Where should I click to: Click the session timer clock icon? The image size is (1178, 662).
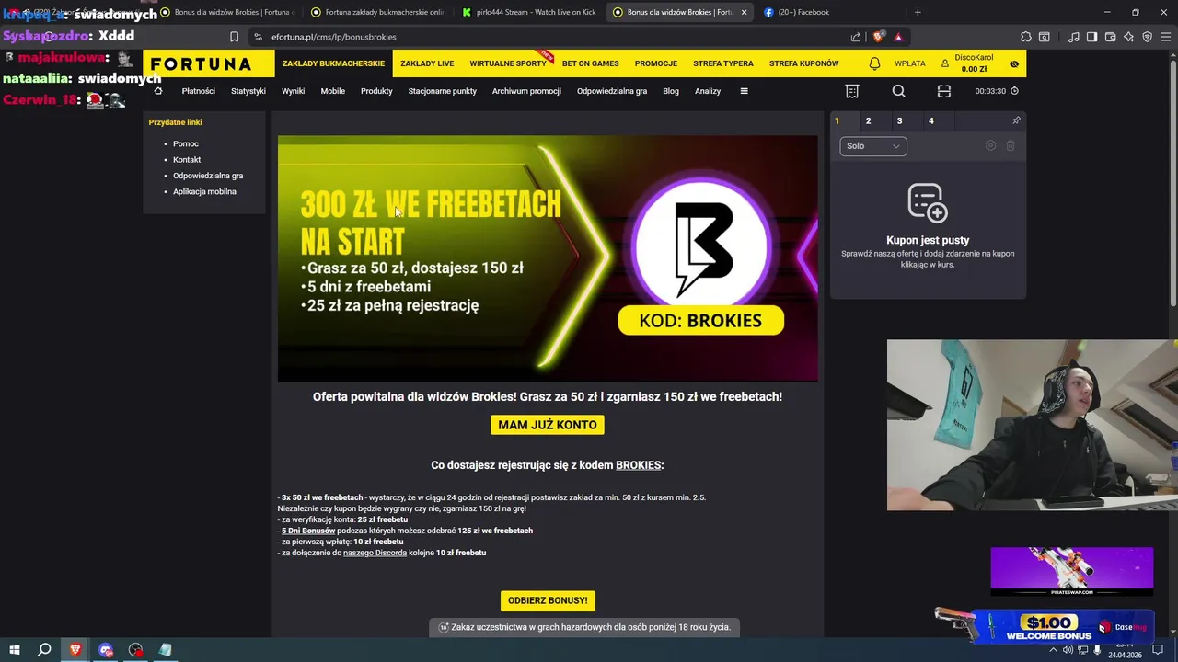[1014, 91]
